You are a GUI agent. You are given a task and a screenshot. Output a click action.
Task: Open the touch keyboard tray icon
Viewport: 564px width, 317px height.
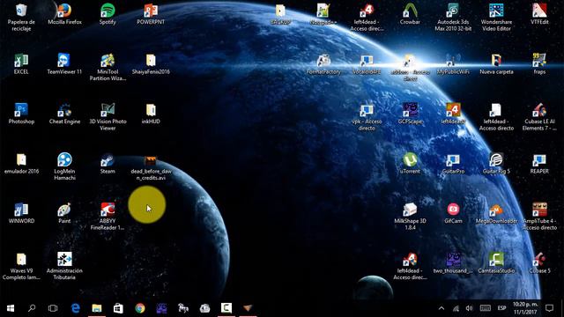tap(486, 308)
